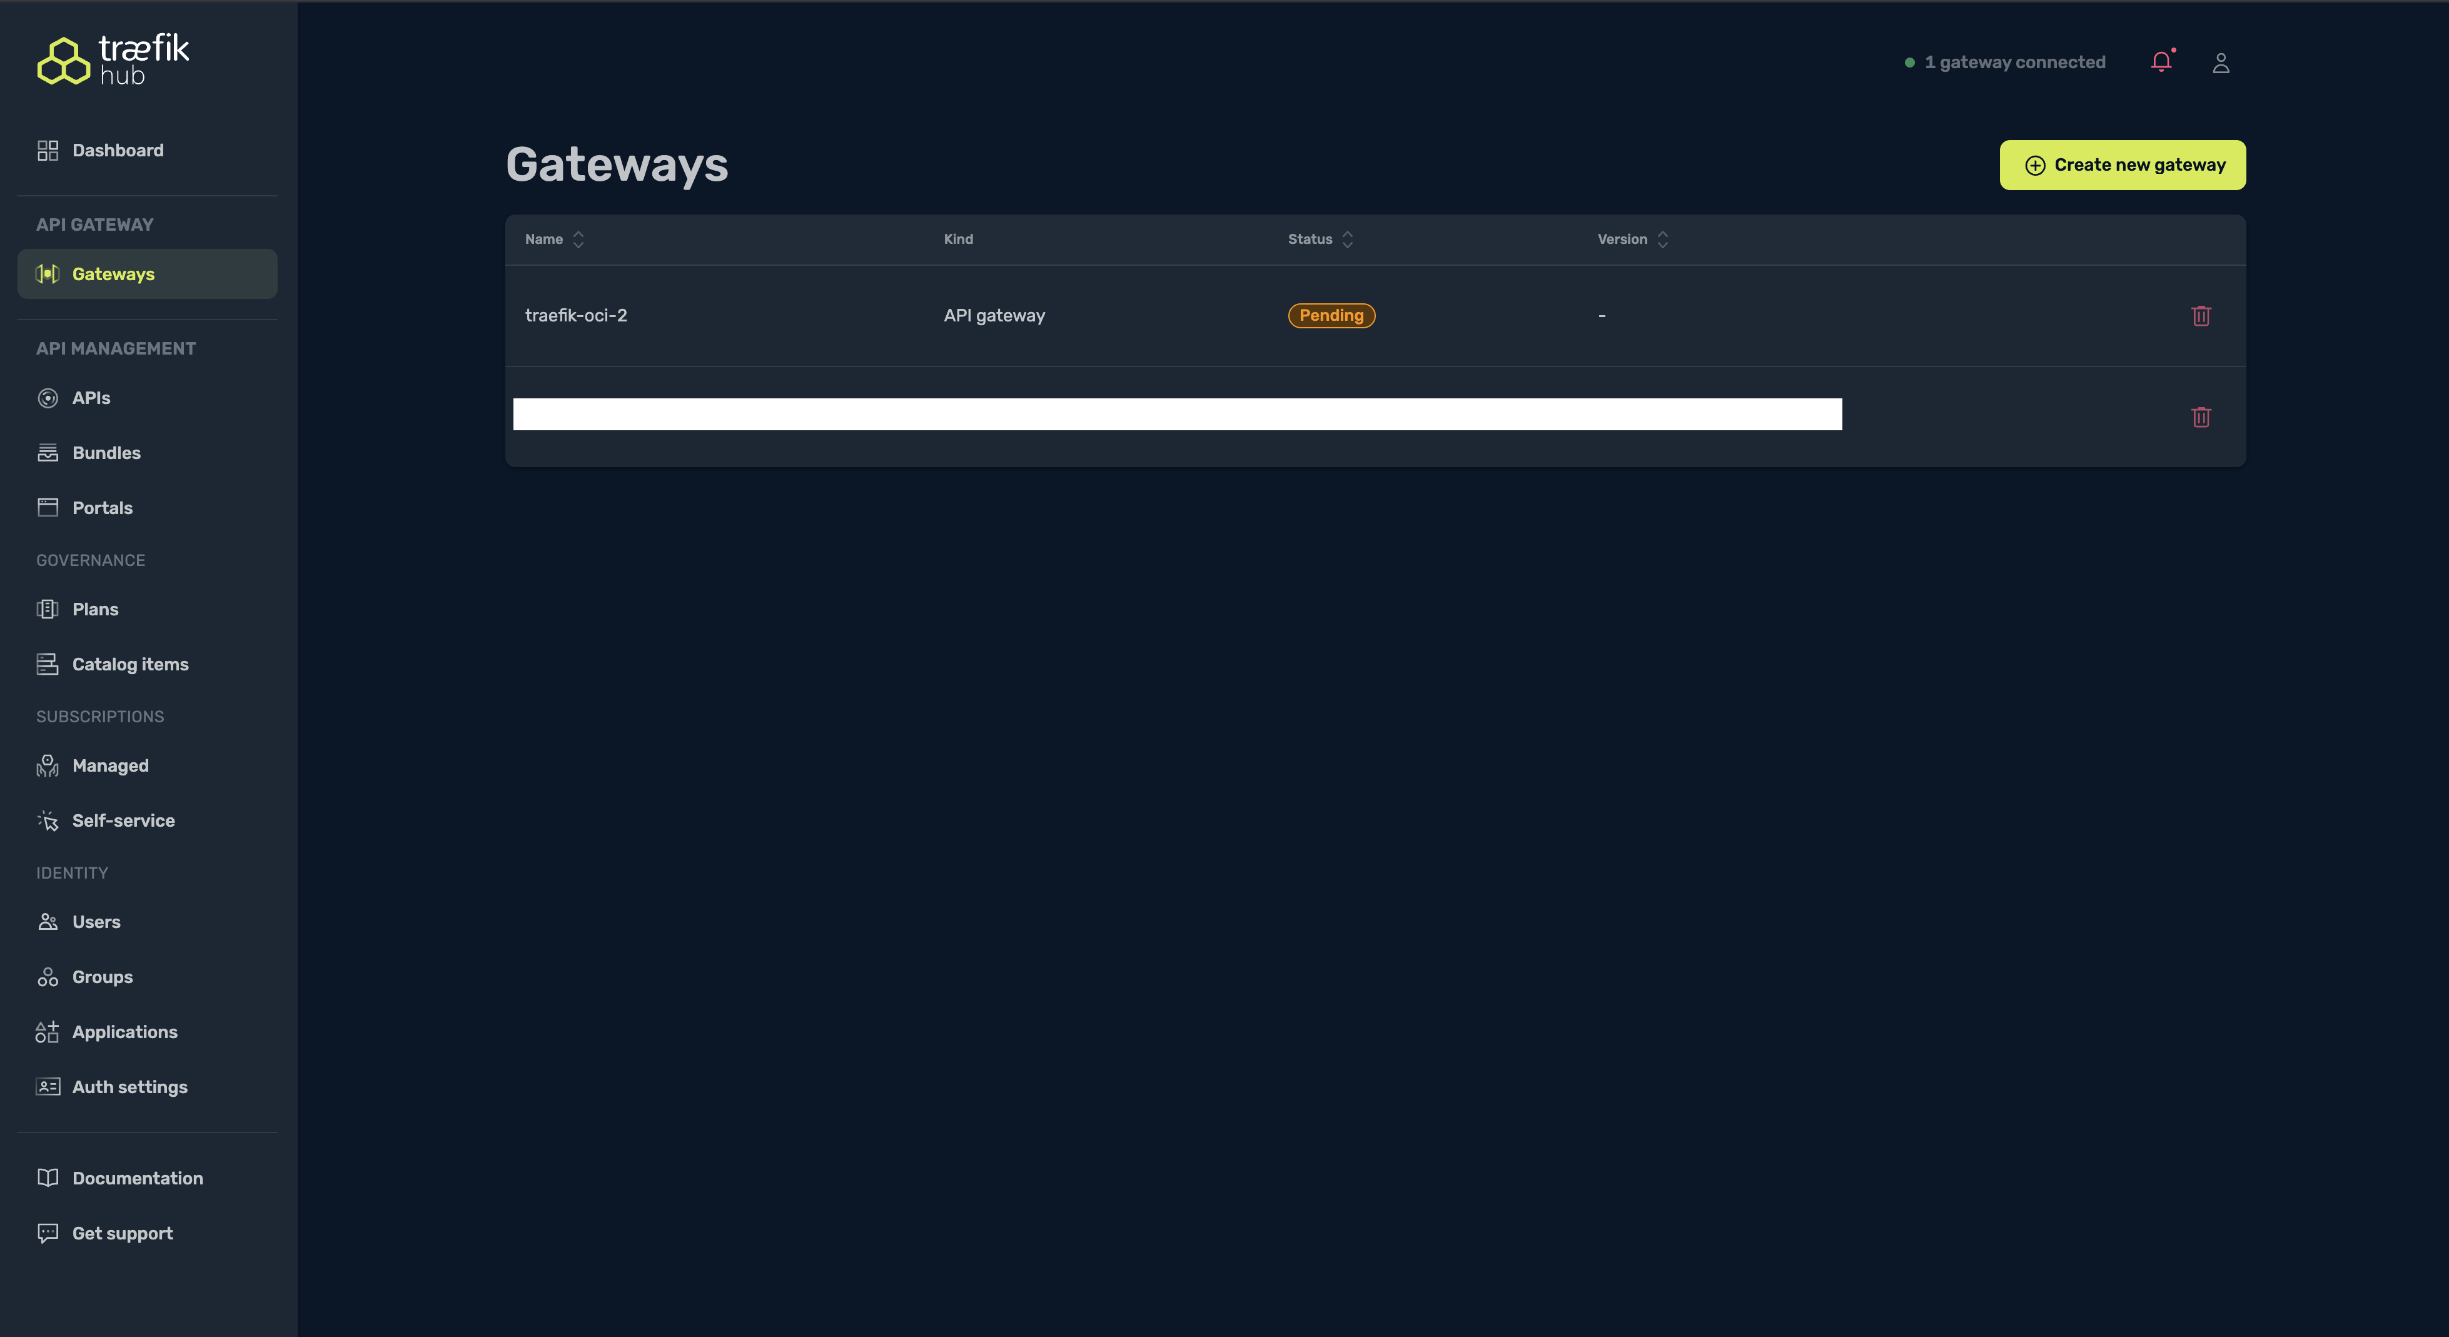Click Get support in the sidebar
The width and height of the screenshot is (2449, 1337).
pos(122,1233)
